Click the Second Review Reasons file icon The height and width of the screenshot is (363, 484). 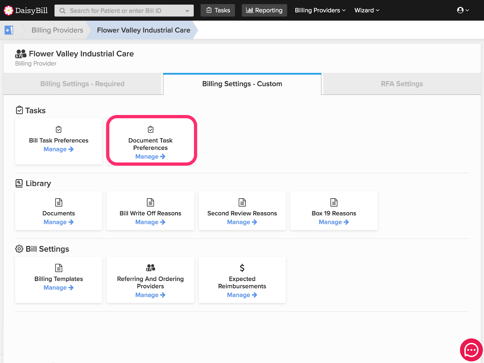pyautogui.click(x=242, y=202)
